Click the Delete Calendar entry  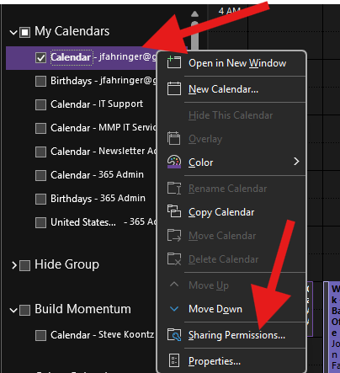223,259
